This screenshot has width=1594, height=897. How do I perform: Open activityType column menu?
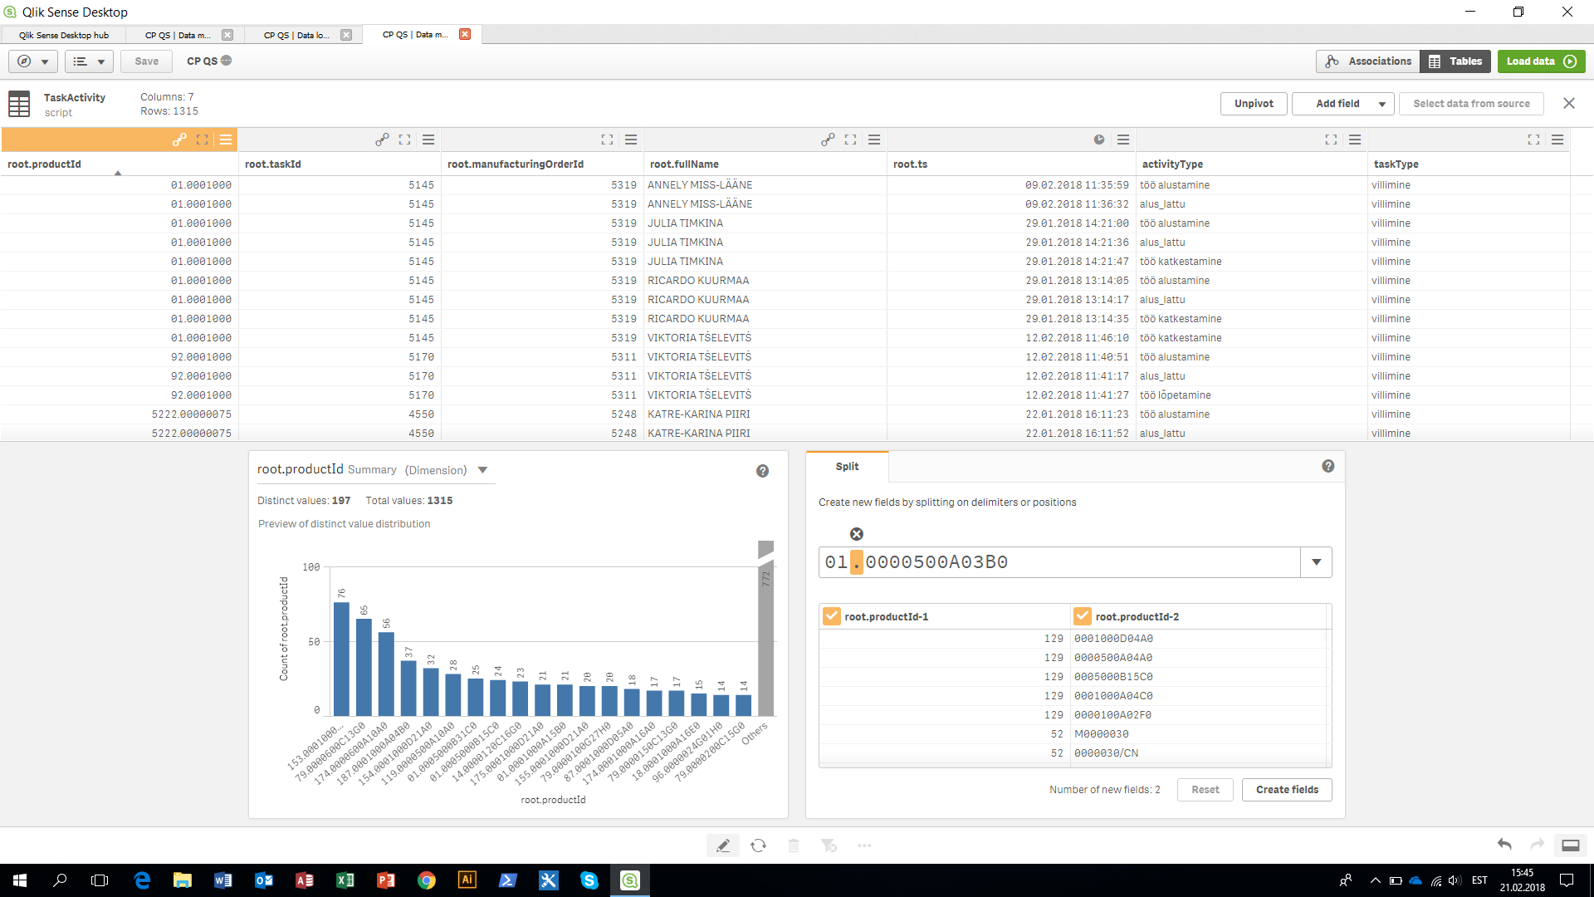[x=1355, y=140]
